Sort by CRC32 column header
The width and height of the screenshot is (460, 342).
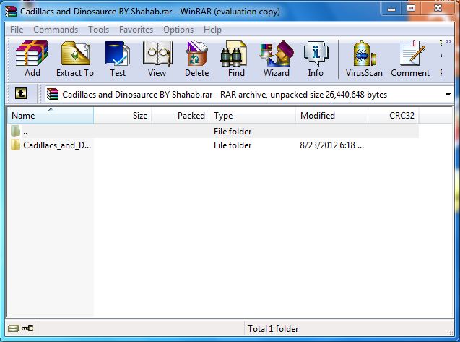click(x=394, y=116)
